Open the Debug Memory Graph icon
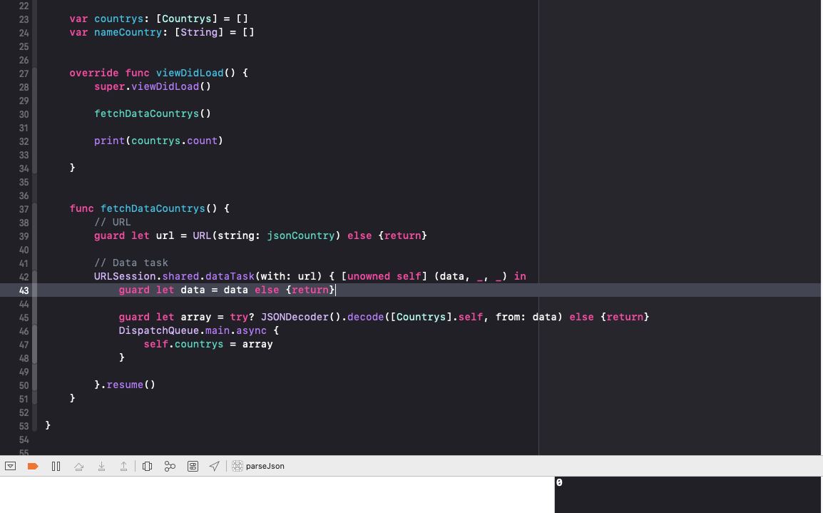Screen dimensions: 823x513 [x=170, y=466]
